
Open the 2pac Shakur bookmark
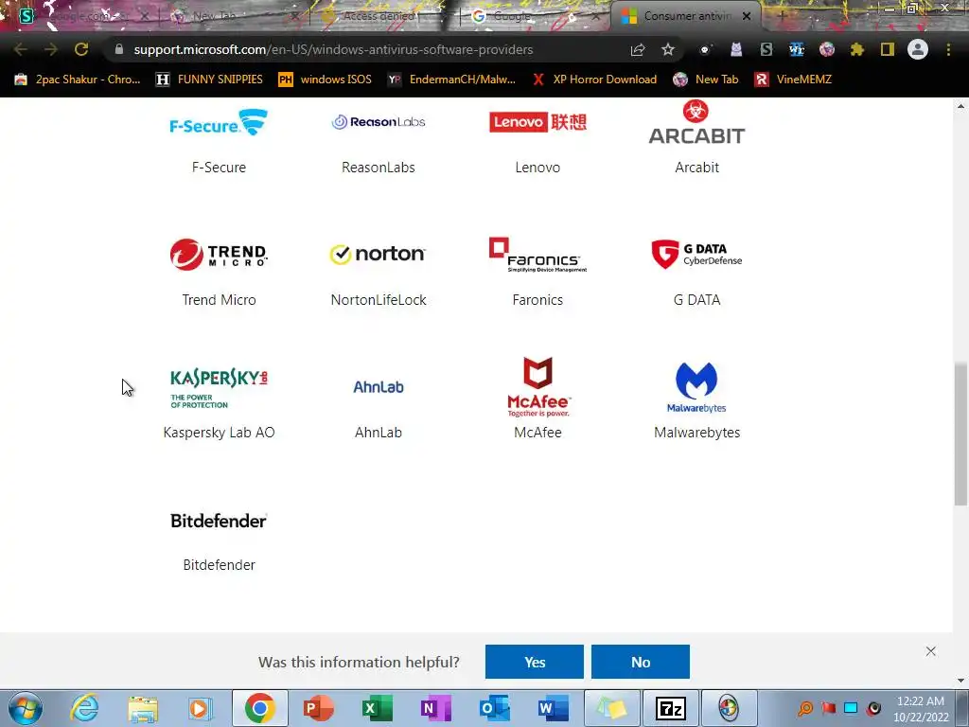(x=78, y=80)
